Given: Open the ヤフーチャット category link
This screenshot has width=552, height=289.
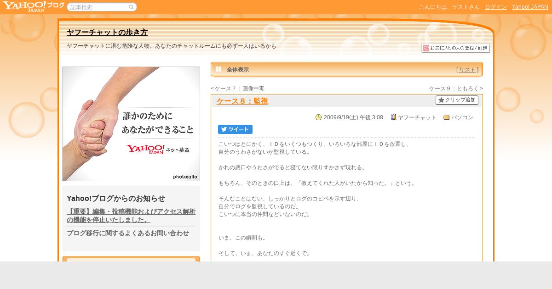Looking at the screenshot, I should 417,117.
